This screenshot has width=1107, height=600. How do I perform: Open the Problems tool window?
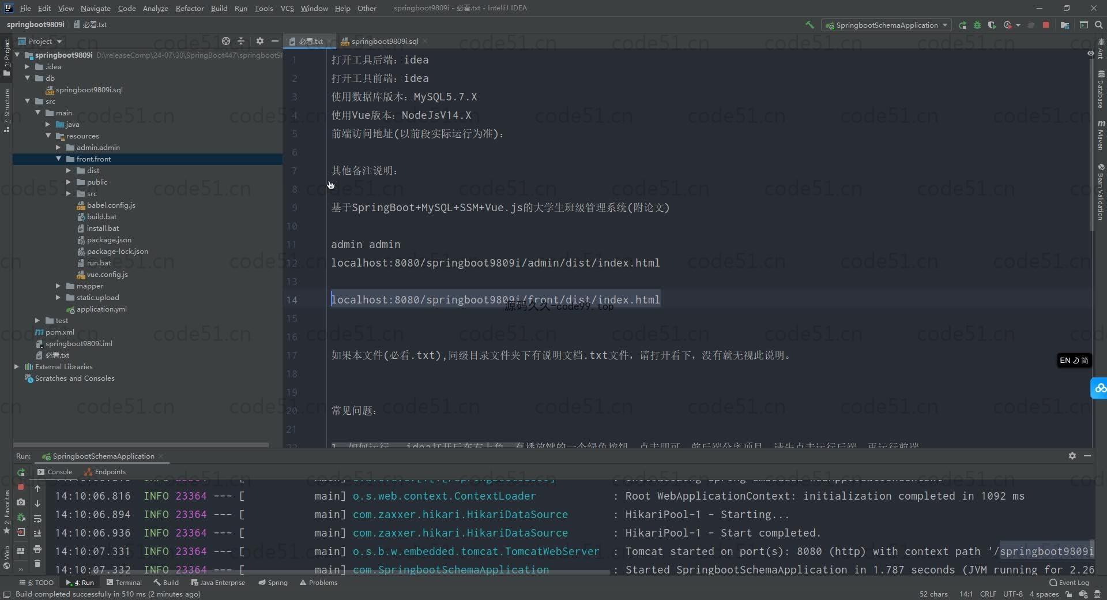(318, 583)
